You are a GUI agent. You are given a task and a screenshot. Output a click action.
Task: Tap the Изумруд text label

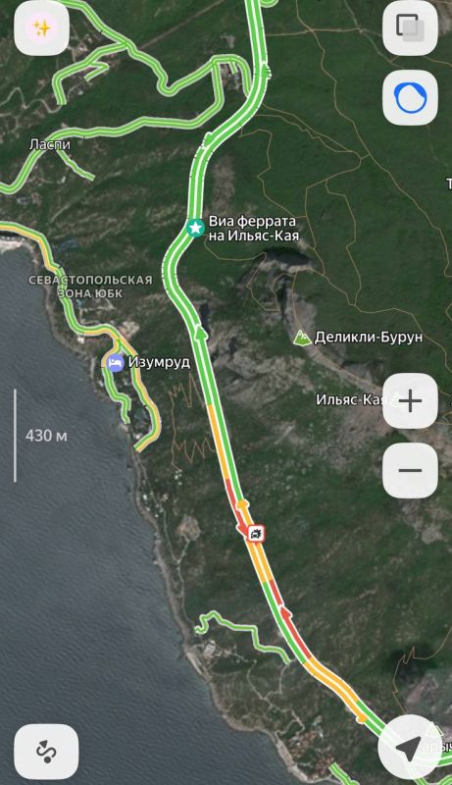(159, 362)
